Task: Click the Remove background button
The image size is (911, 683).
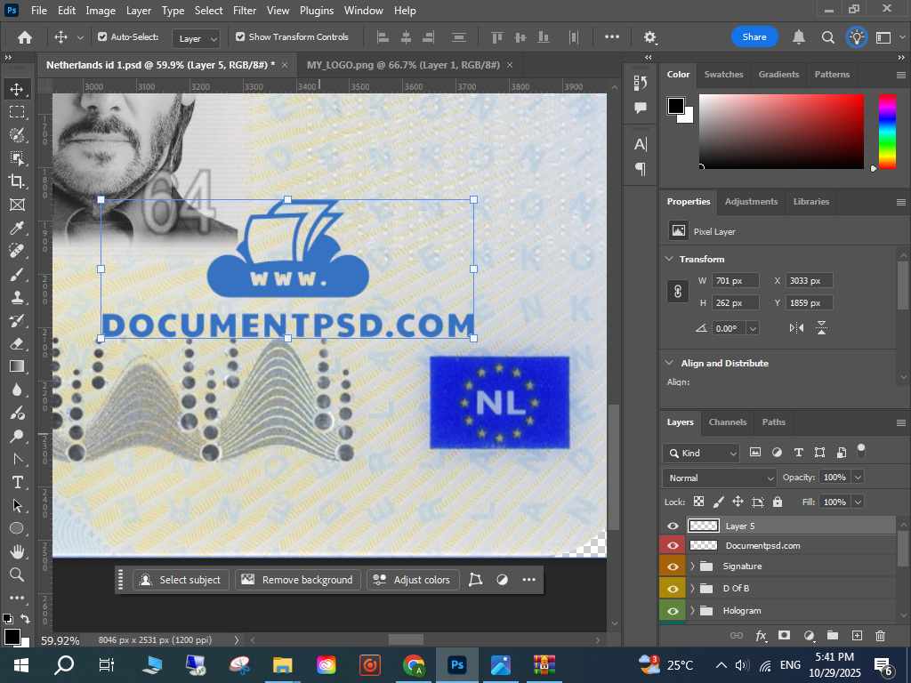Action: (x=298, y=580)
